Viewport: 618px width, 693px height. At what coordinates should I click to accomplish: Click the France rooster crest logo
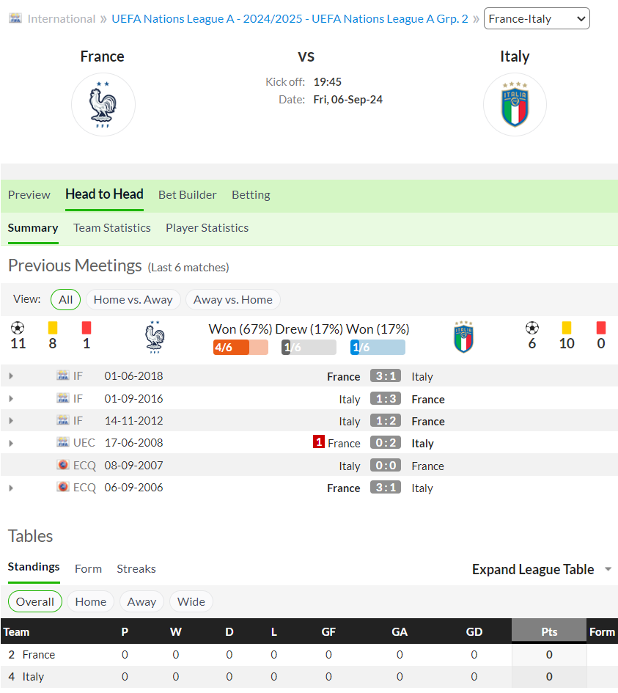click(x=103, y=105)
